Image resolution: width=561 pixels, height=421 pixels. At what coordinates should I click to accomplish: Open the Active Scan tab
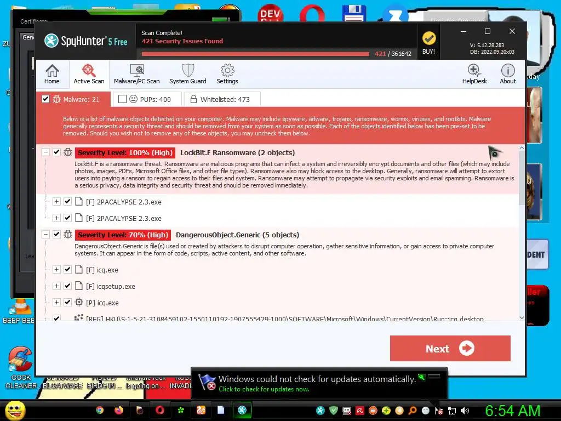click(x=89, y=74)
